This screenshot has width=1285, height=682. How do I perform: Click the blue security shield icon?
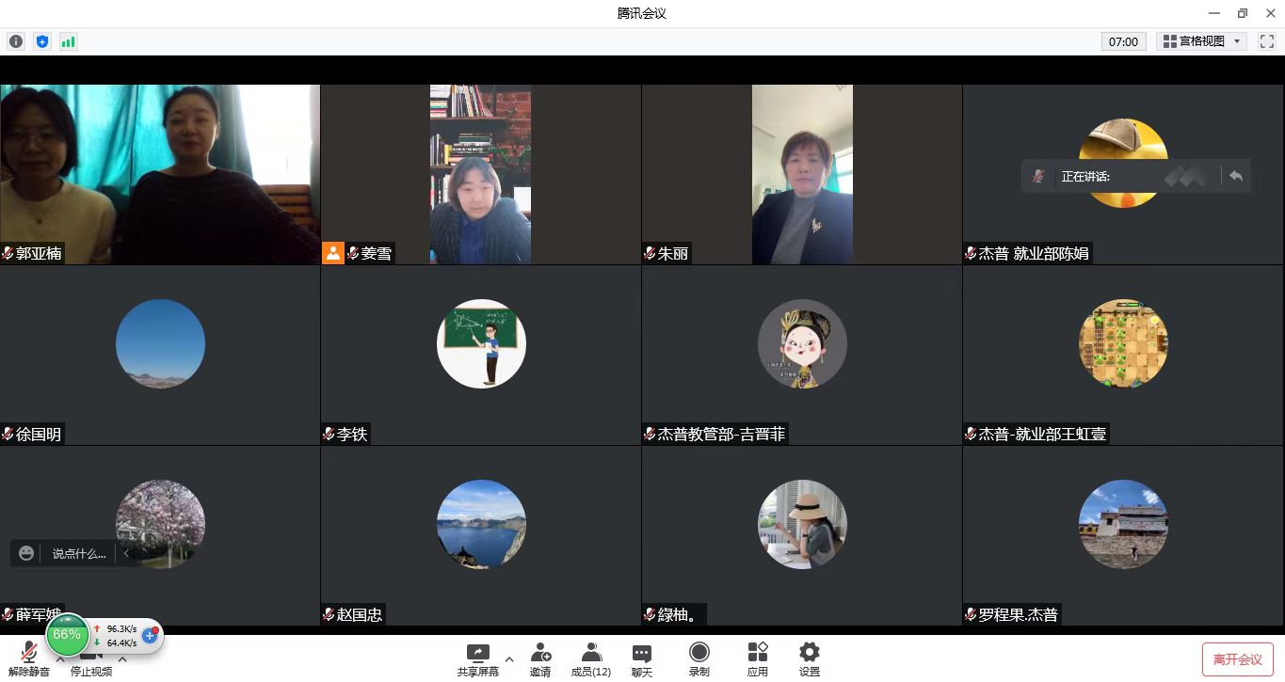41,41
